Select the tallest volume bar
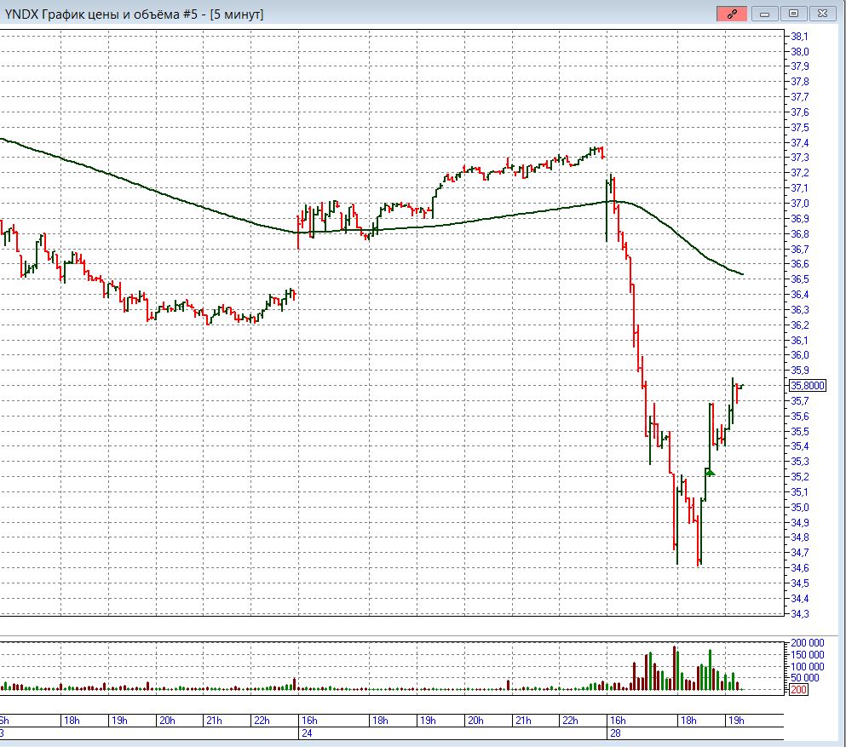Image resolution: width=846 pixels, height=747 pixels. click(675, 668)
